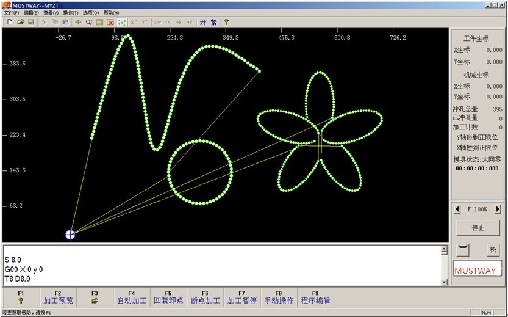This screenshot has width=508, height=317.
Task: Click the help question mark toolbar icon
Action: tap(226, 22)
